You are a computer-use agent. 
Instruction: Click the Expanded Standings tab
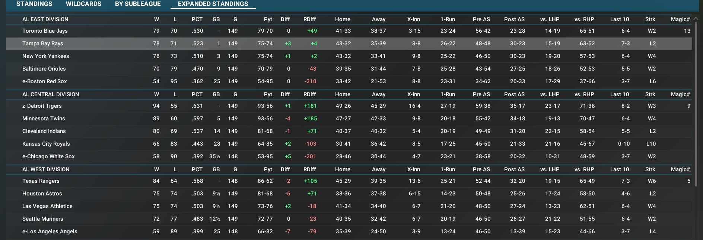[x=213, y=4]
